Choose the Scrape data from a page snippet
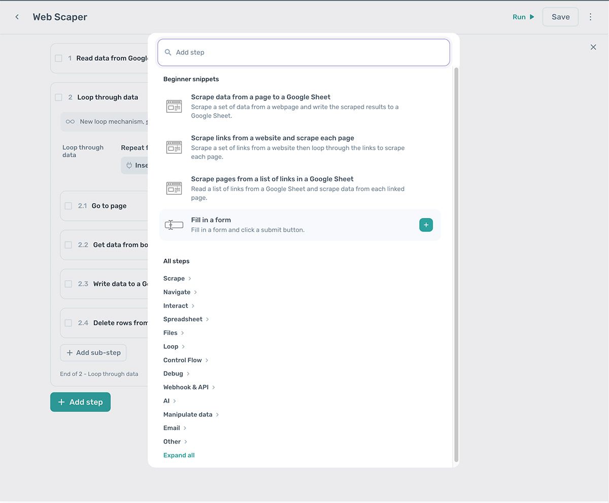This screenshot has width=609, height=503. [300, 106]
